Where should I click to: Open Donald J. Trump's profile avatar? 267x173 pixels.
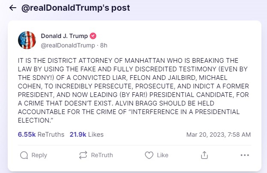(x=27, y=40)
